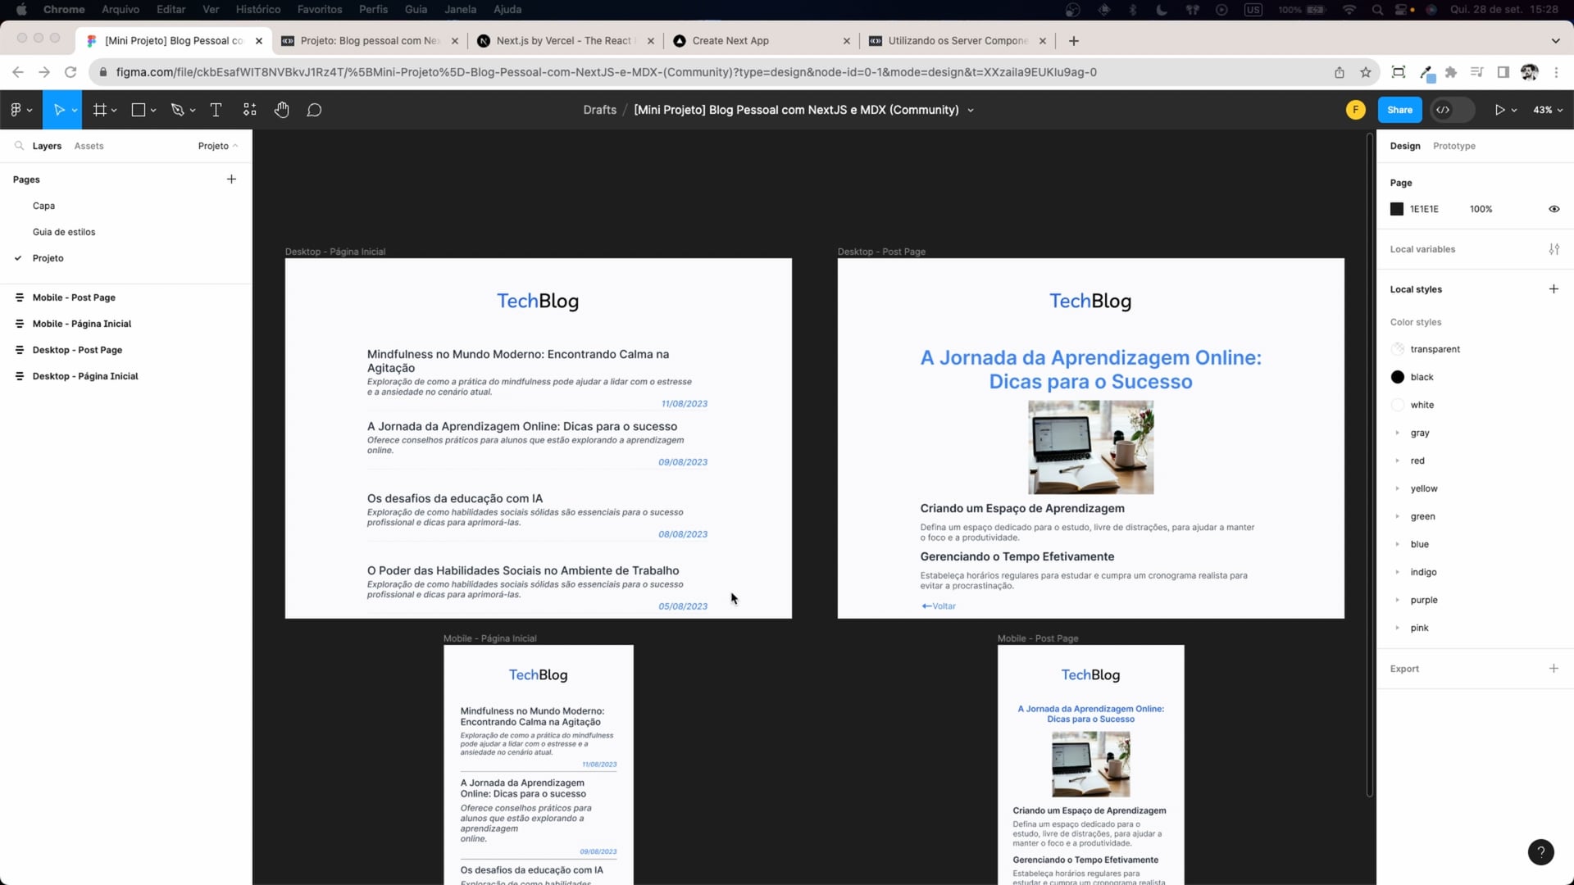Select the Desktop - Post Page layer

point(77,350)
